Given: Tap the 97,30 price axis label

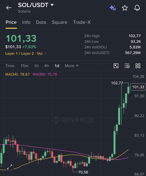Looking at the screenshot, I should point(139,96).
